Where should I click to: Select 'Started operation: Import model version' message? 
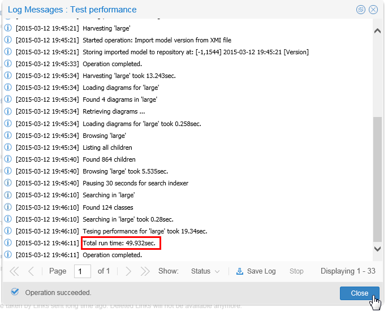(x=157, y=40)
